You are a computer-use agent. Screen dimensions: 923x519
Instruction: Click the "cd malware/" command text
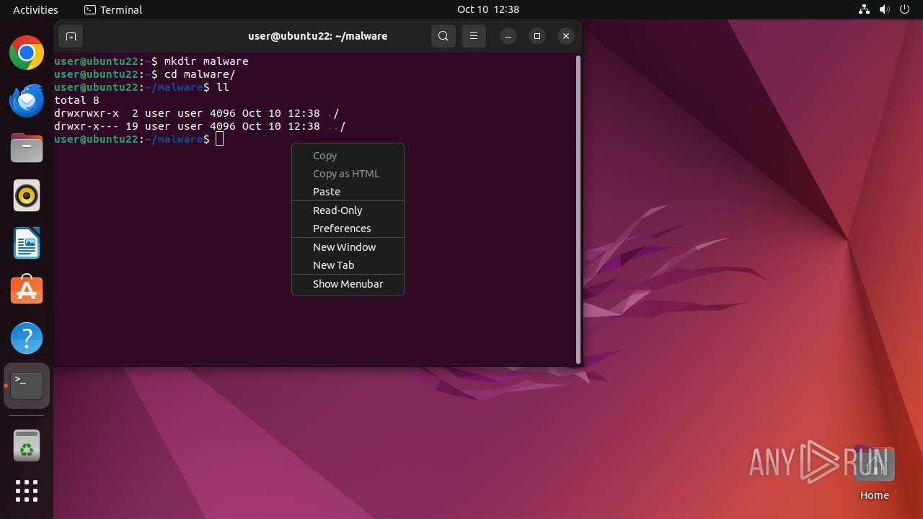click(200, 74)
